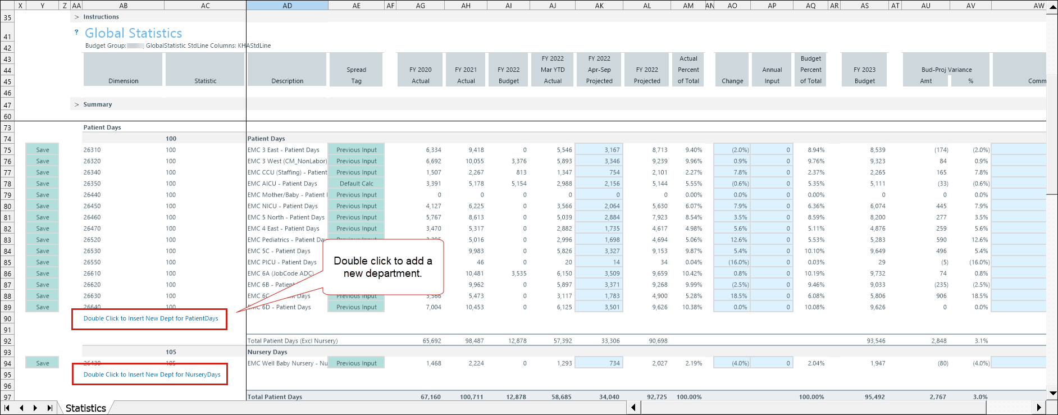
Task: Expand the Instructions section
Action: click(77, 17)
